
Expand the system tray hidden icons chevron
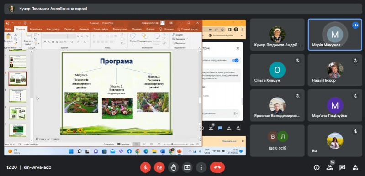pos(190,151)
